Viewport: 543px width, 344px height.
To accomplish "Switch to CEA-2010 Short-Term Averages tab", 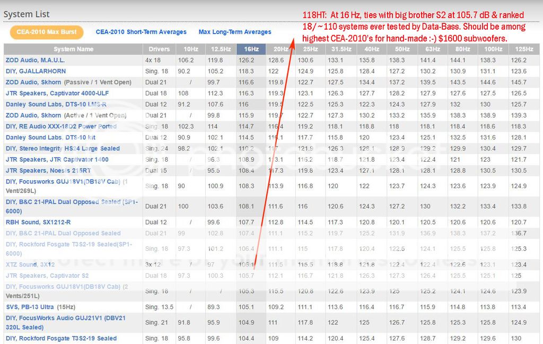I will (141, 32).
